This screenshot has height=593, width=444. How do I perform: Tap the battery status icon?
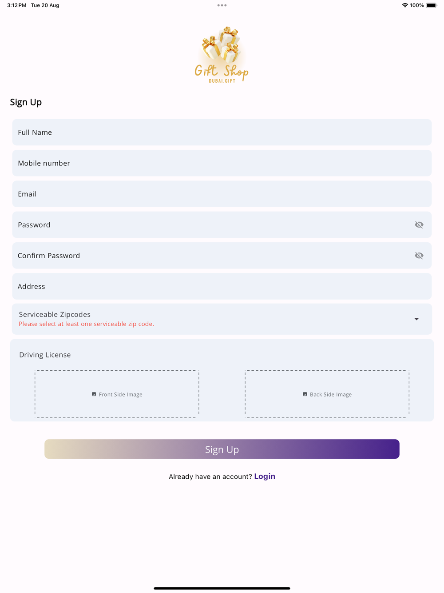coord(432,5)
